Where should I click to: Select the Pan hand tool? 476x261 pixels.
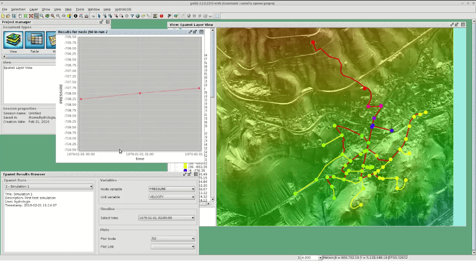click(20, 16)
